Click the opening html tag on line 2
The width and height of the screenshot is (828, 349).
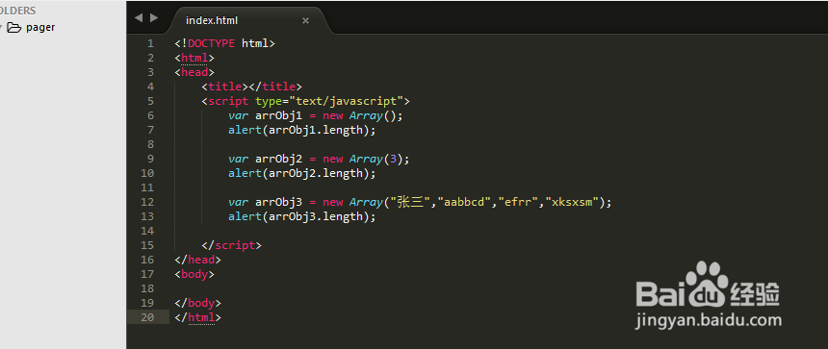pos(194,58)
